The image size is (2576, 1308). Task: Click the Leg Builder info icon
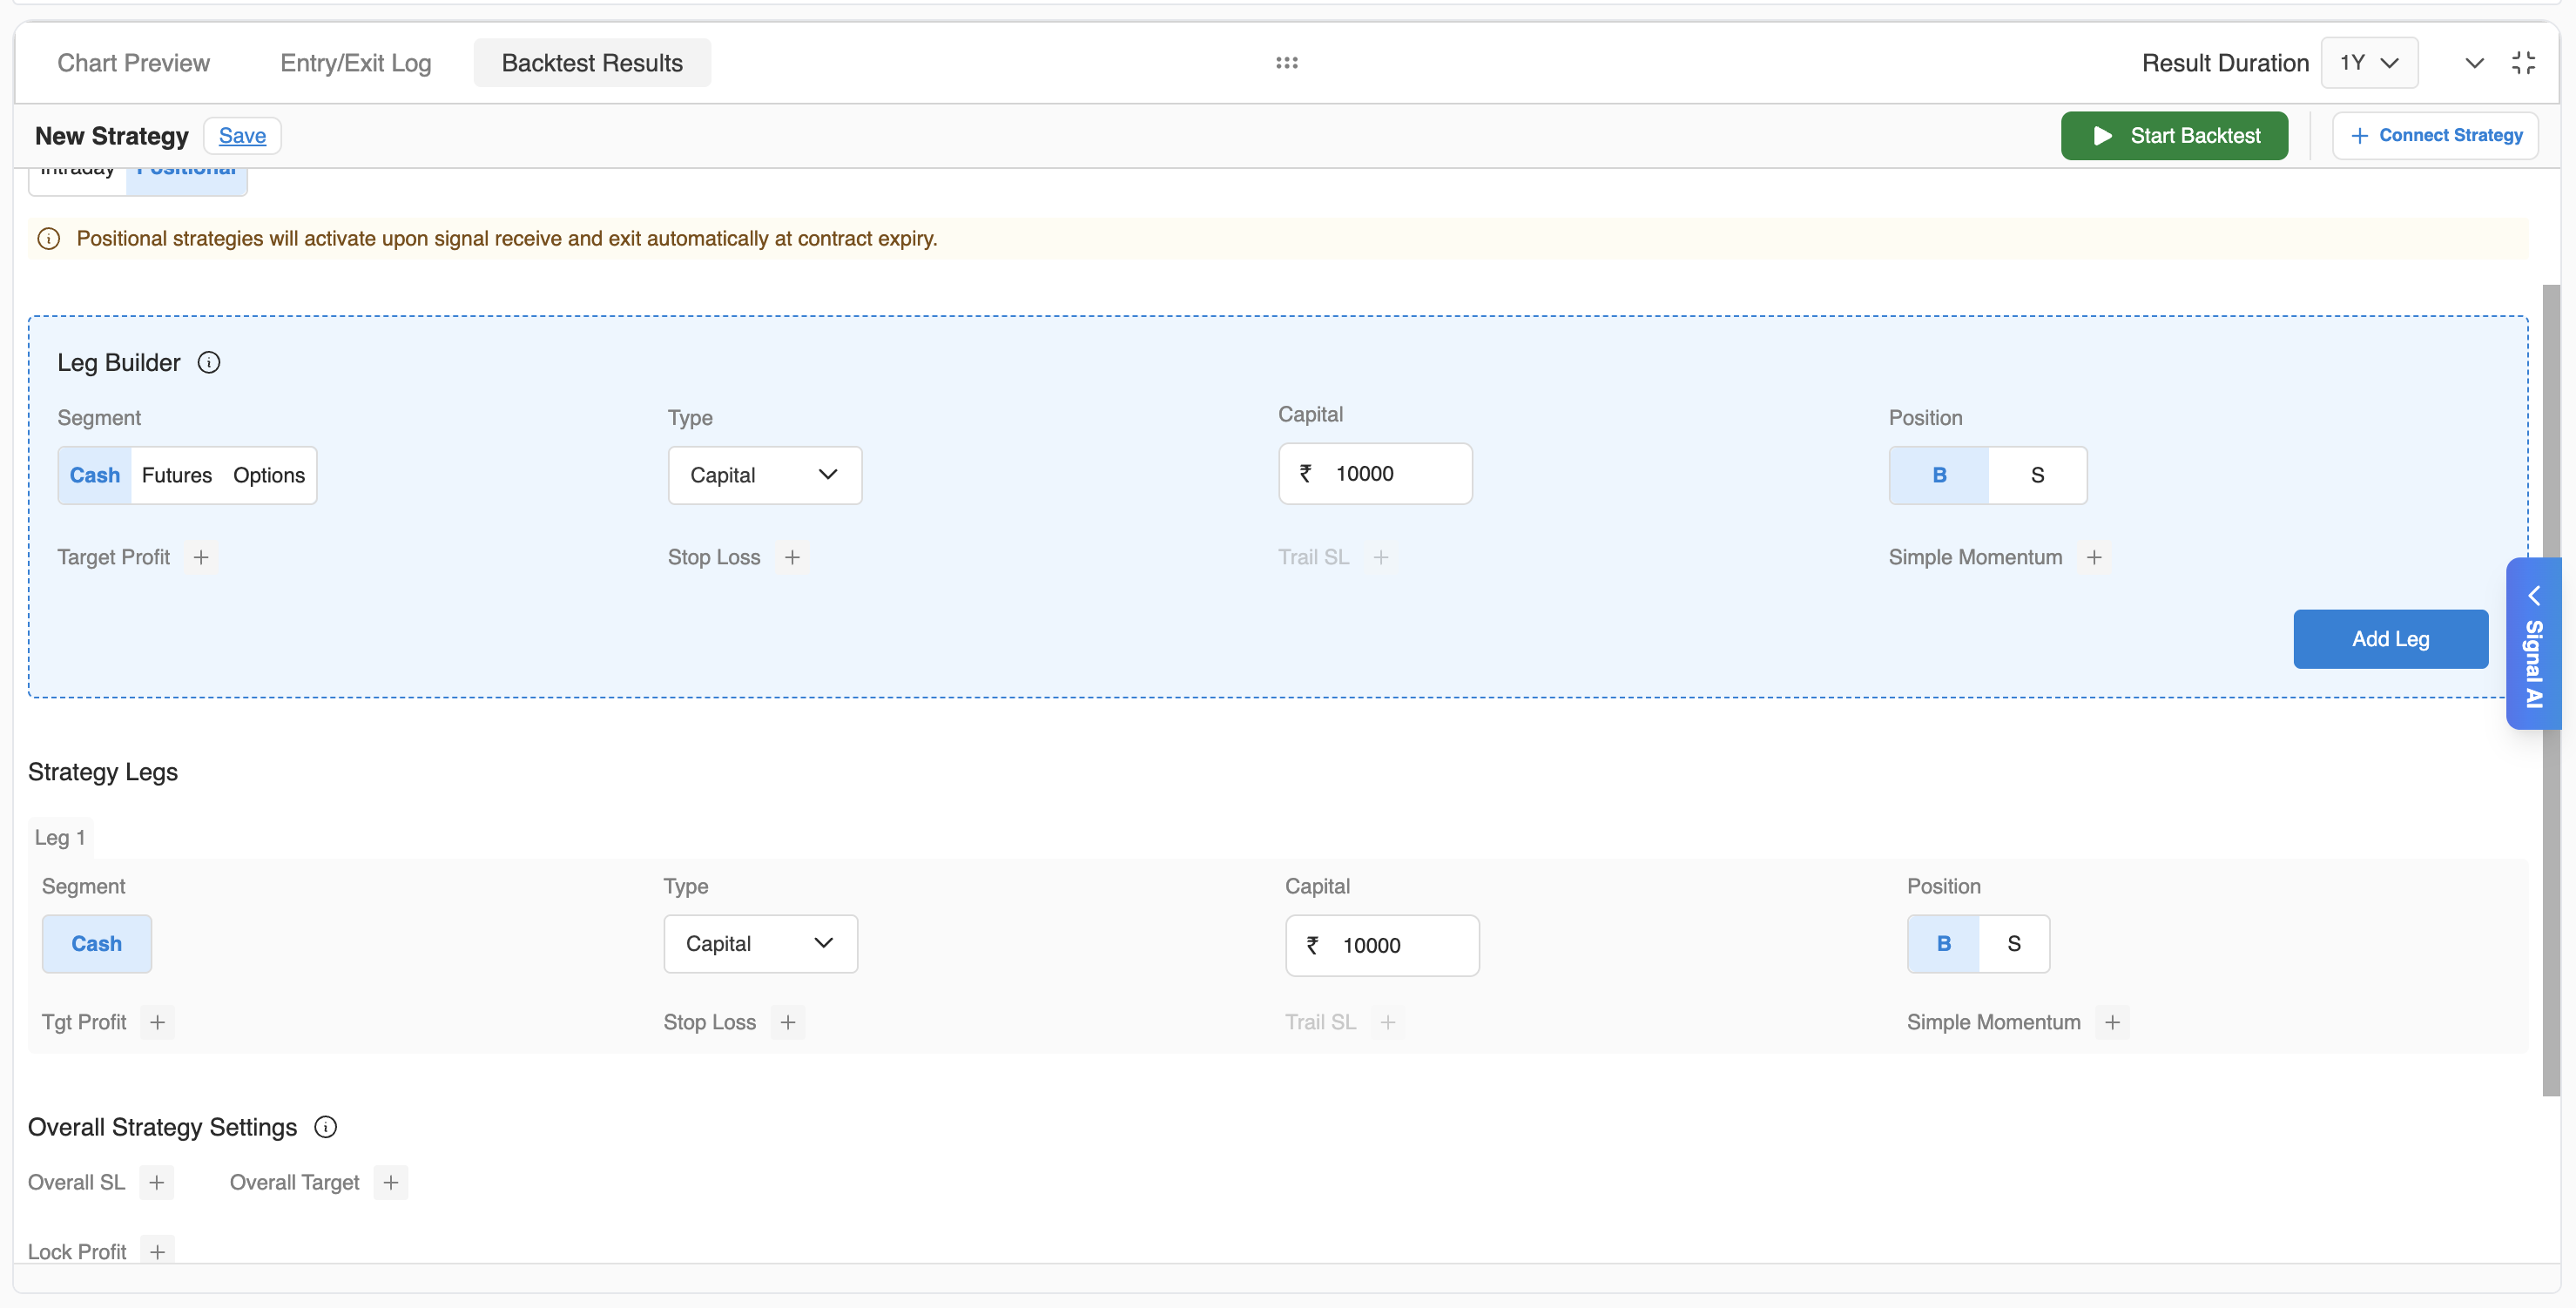tap(209, 362)
